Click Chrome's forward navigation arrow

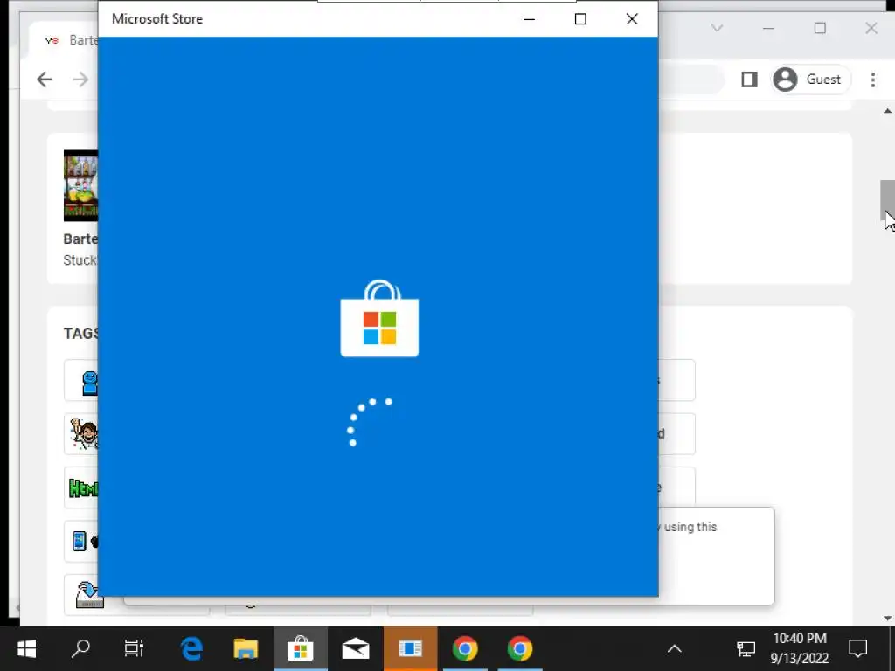tap(80, 80)
